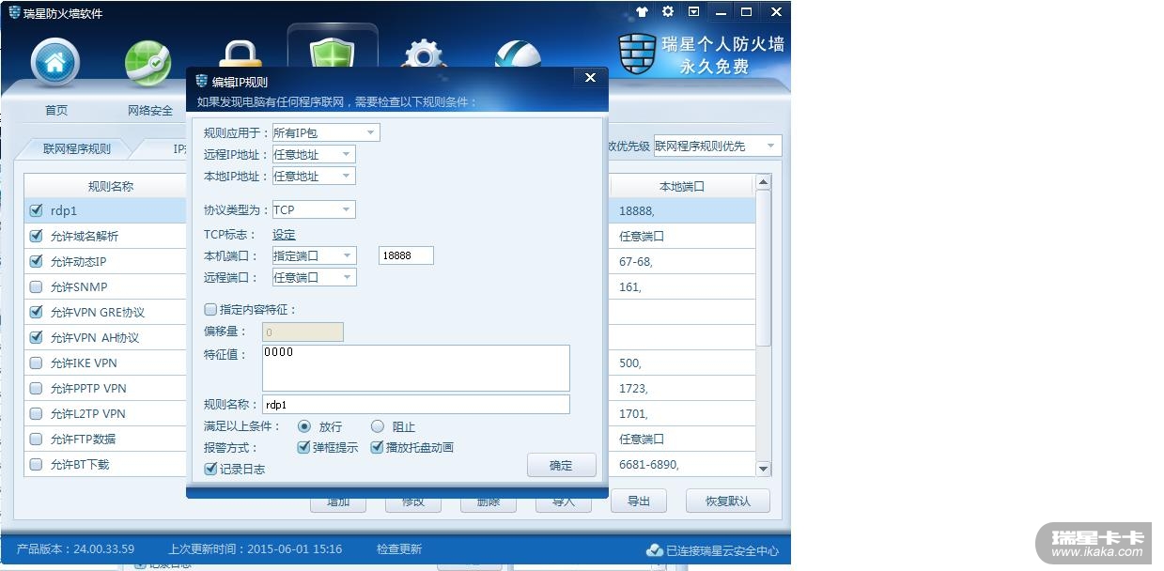The height and width of the screenshot is (571, 1164).
Task: Close the 编辑IP规则 dialog
Action: coord(590,78)
